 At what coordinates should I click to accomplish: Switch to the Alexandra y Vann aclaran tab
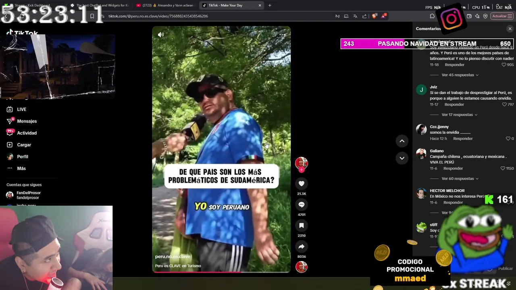pyautogui.click(x=165, y=5)
